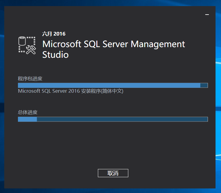Select the 六月 2016 release date text
Screen dimensions: 221x193
tap(54, 34)
